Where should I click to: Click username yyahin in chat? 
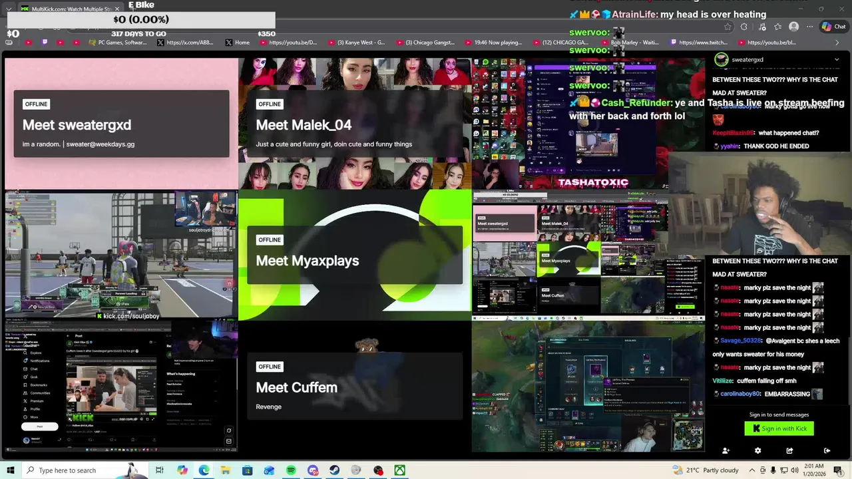tap(730, 146)
